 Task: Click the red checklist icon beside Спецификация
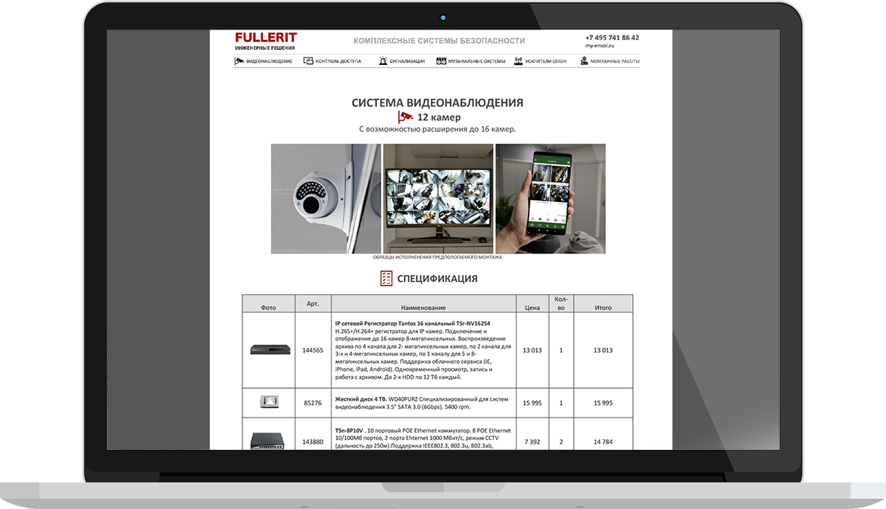(x=386, y=278)
